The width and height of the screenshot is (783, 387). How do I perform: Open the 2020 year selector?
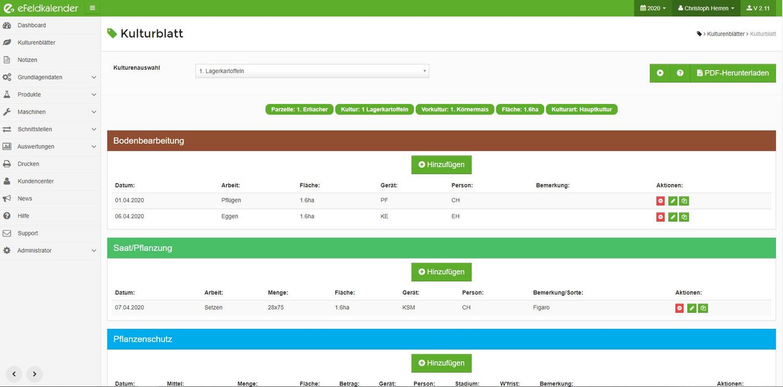pos(653,8)
